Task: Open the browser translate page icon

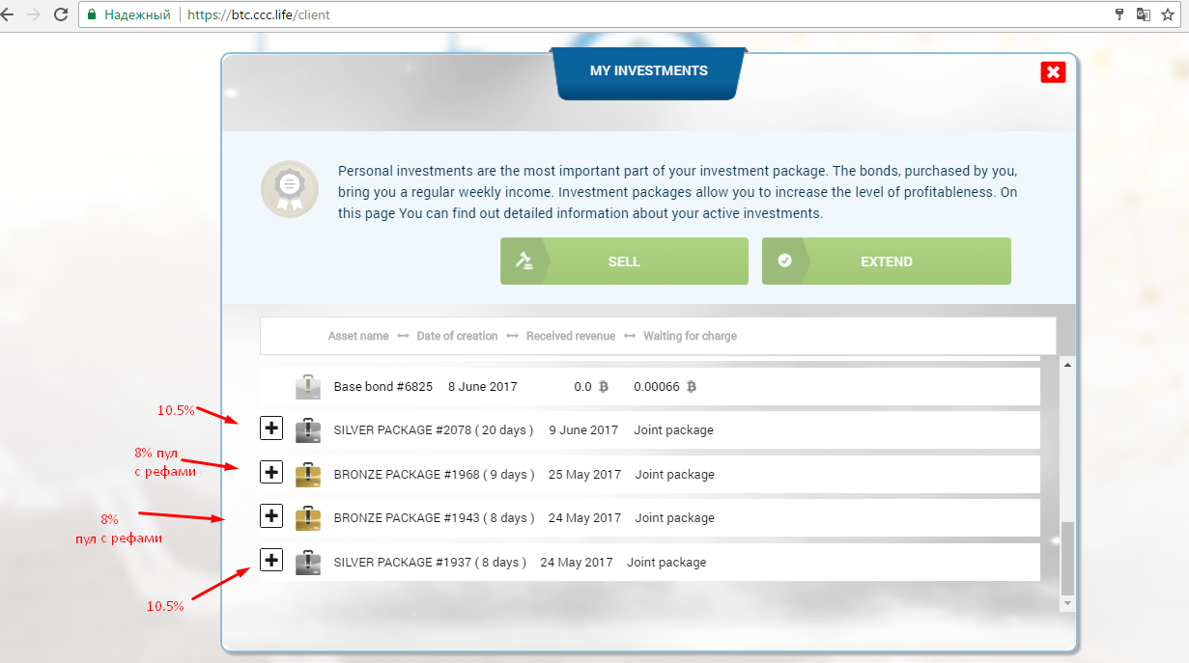Action: pos(1144,15)
